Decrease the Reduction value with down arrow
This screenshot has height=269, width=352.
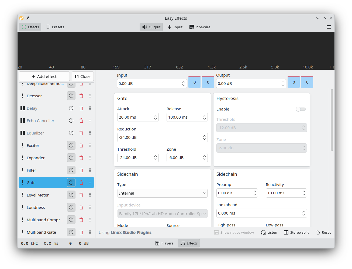pos(205,139)
